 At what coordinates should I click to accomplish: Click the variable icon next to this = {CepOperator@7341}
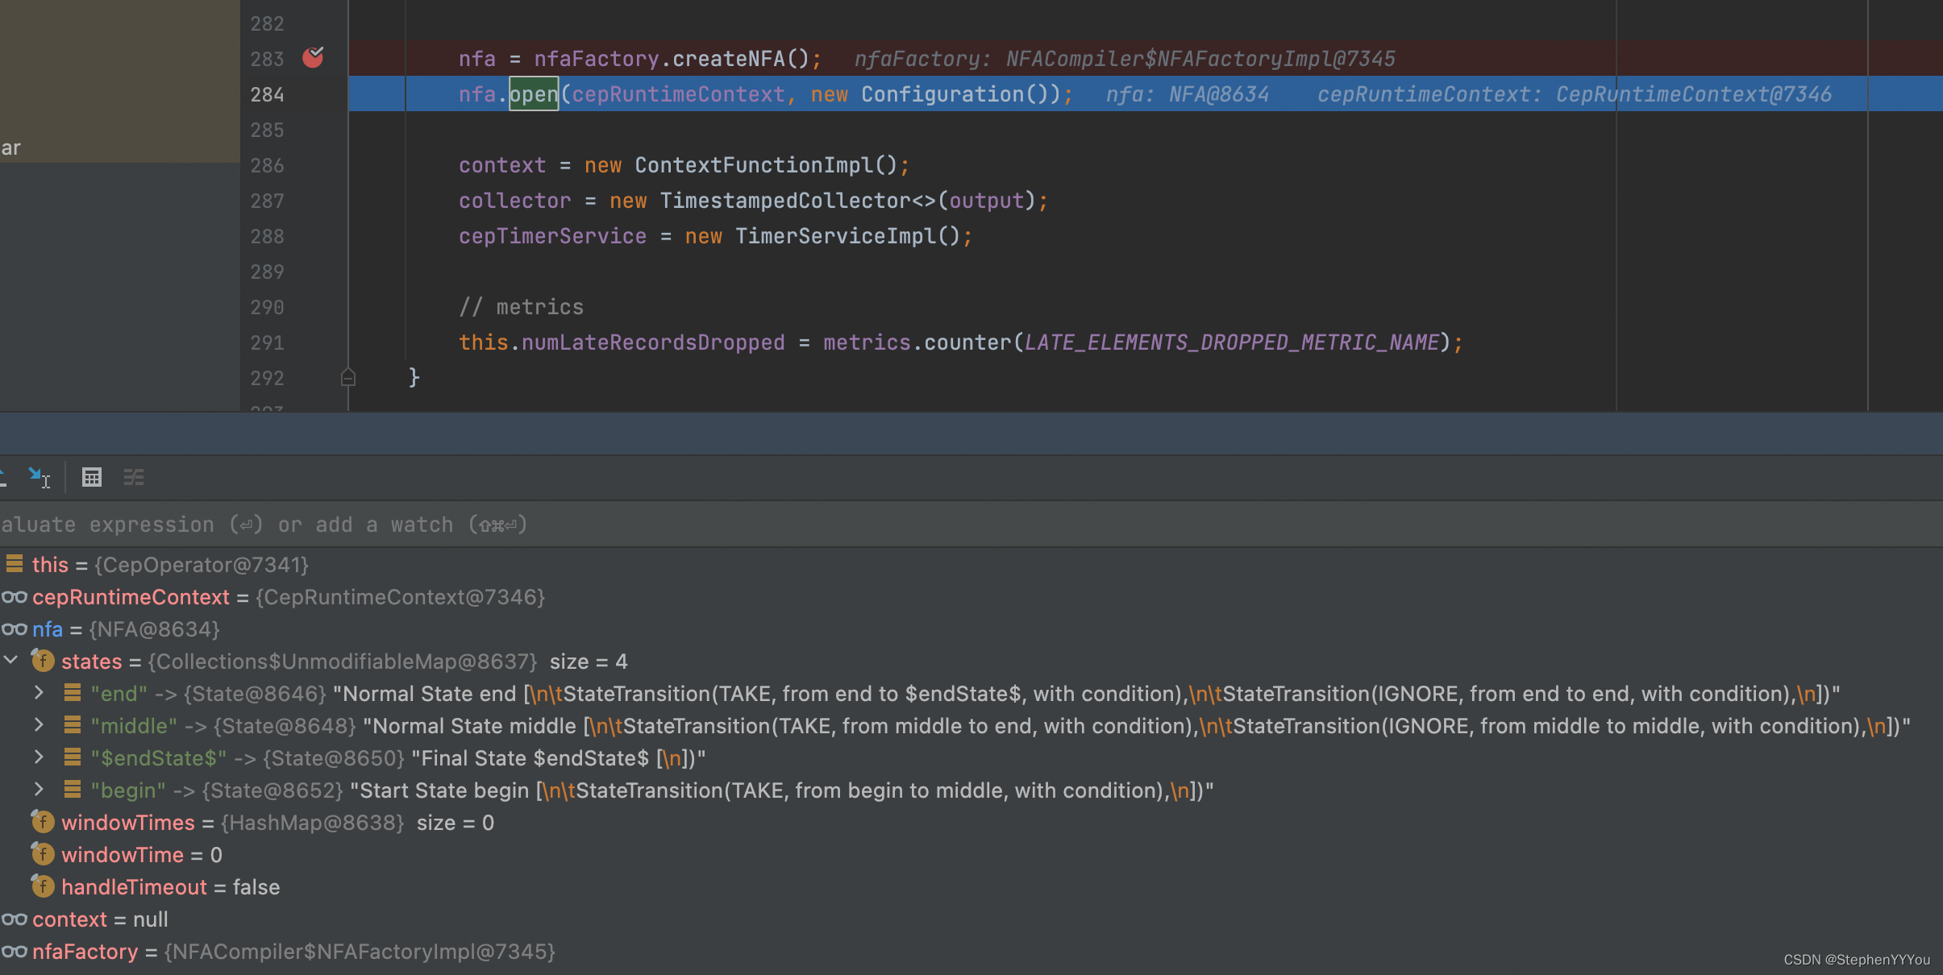[x=14, y=564]
